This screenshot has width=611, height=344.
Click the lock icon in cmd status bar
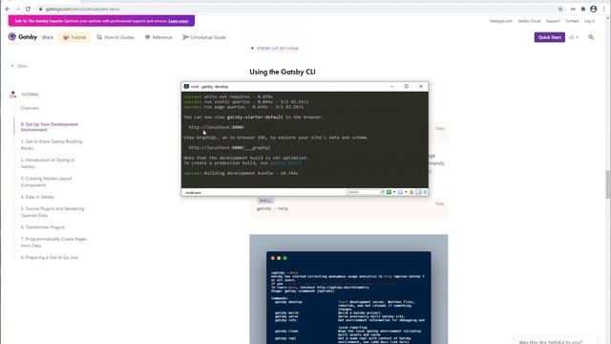pyautogui.click(x=411, y=192)
